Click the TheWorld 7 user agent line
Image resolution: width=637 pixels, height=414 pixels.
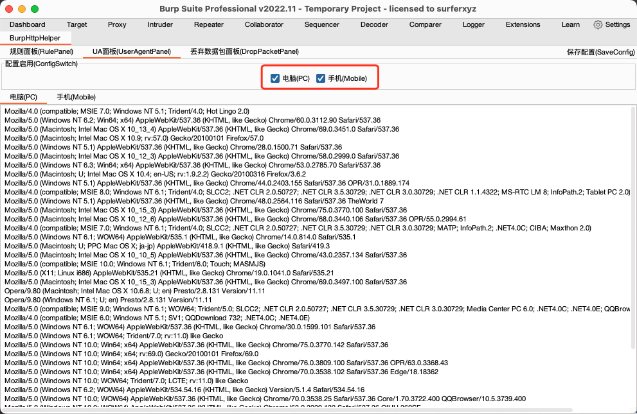pyautogui.click(x=194, y=201)
